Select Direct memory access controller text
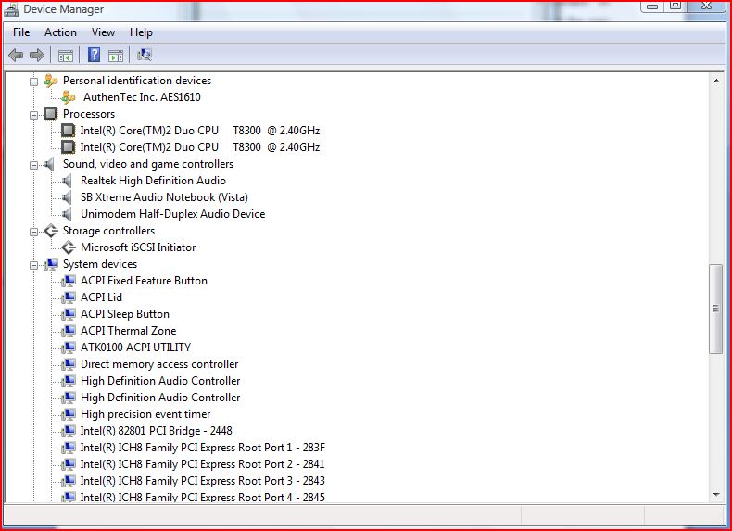 tap(159, 364)
